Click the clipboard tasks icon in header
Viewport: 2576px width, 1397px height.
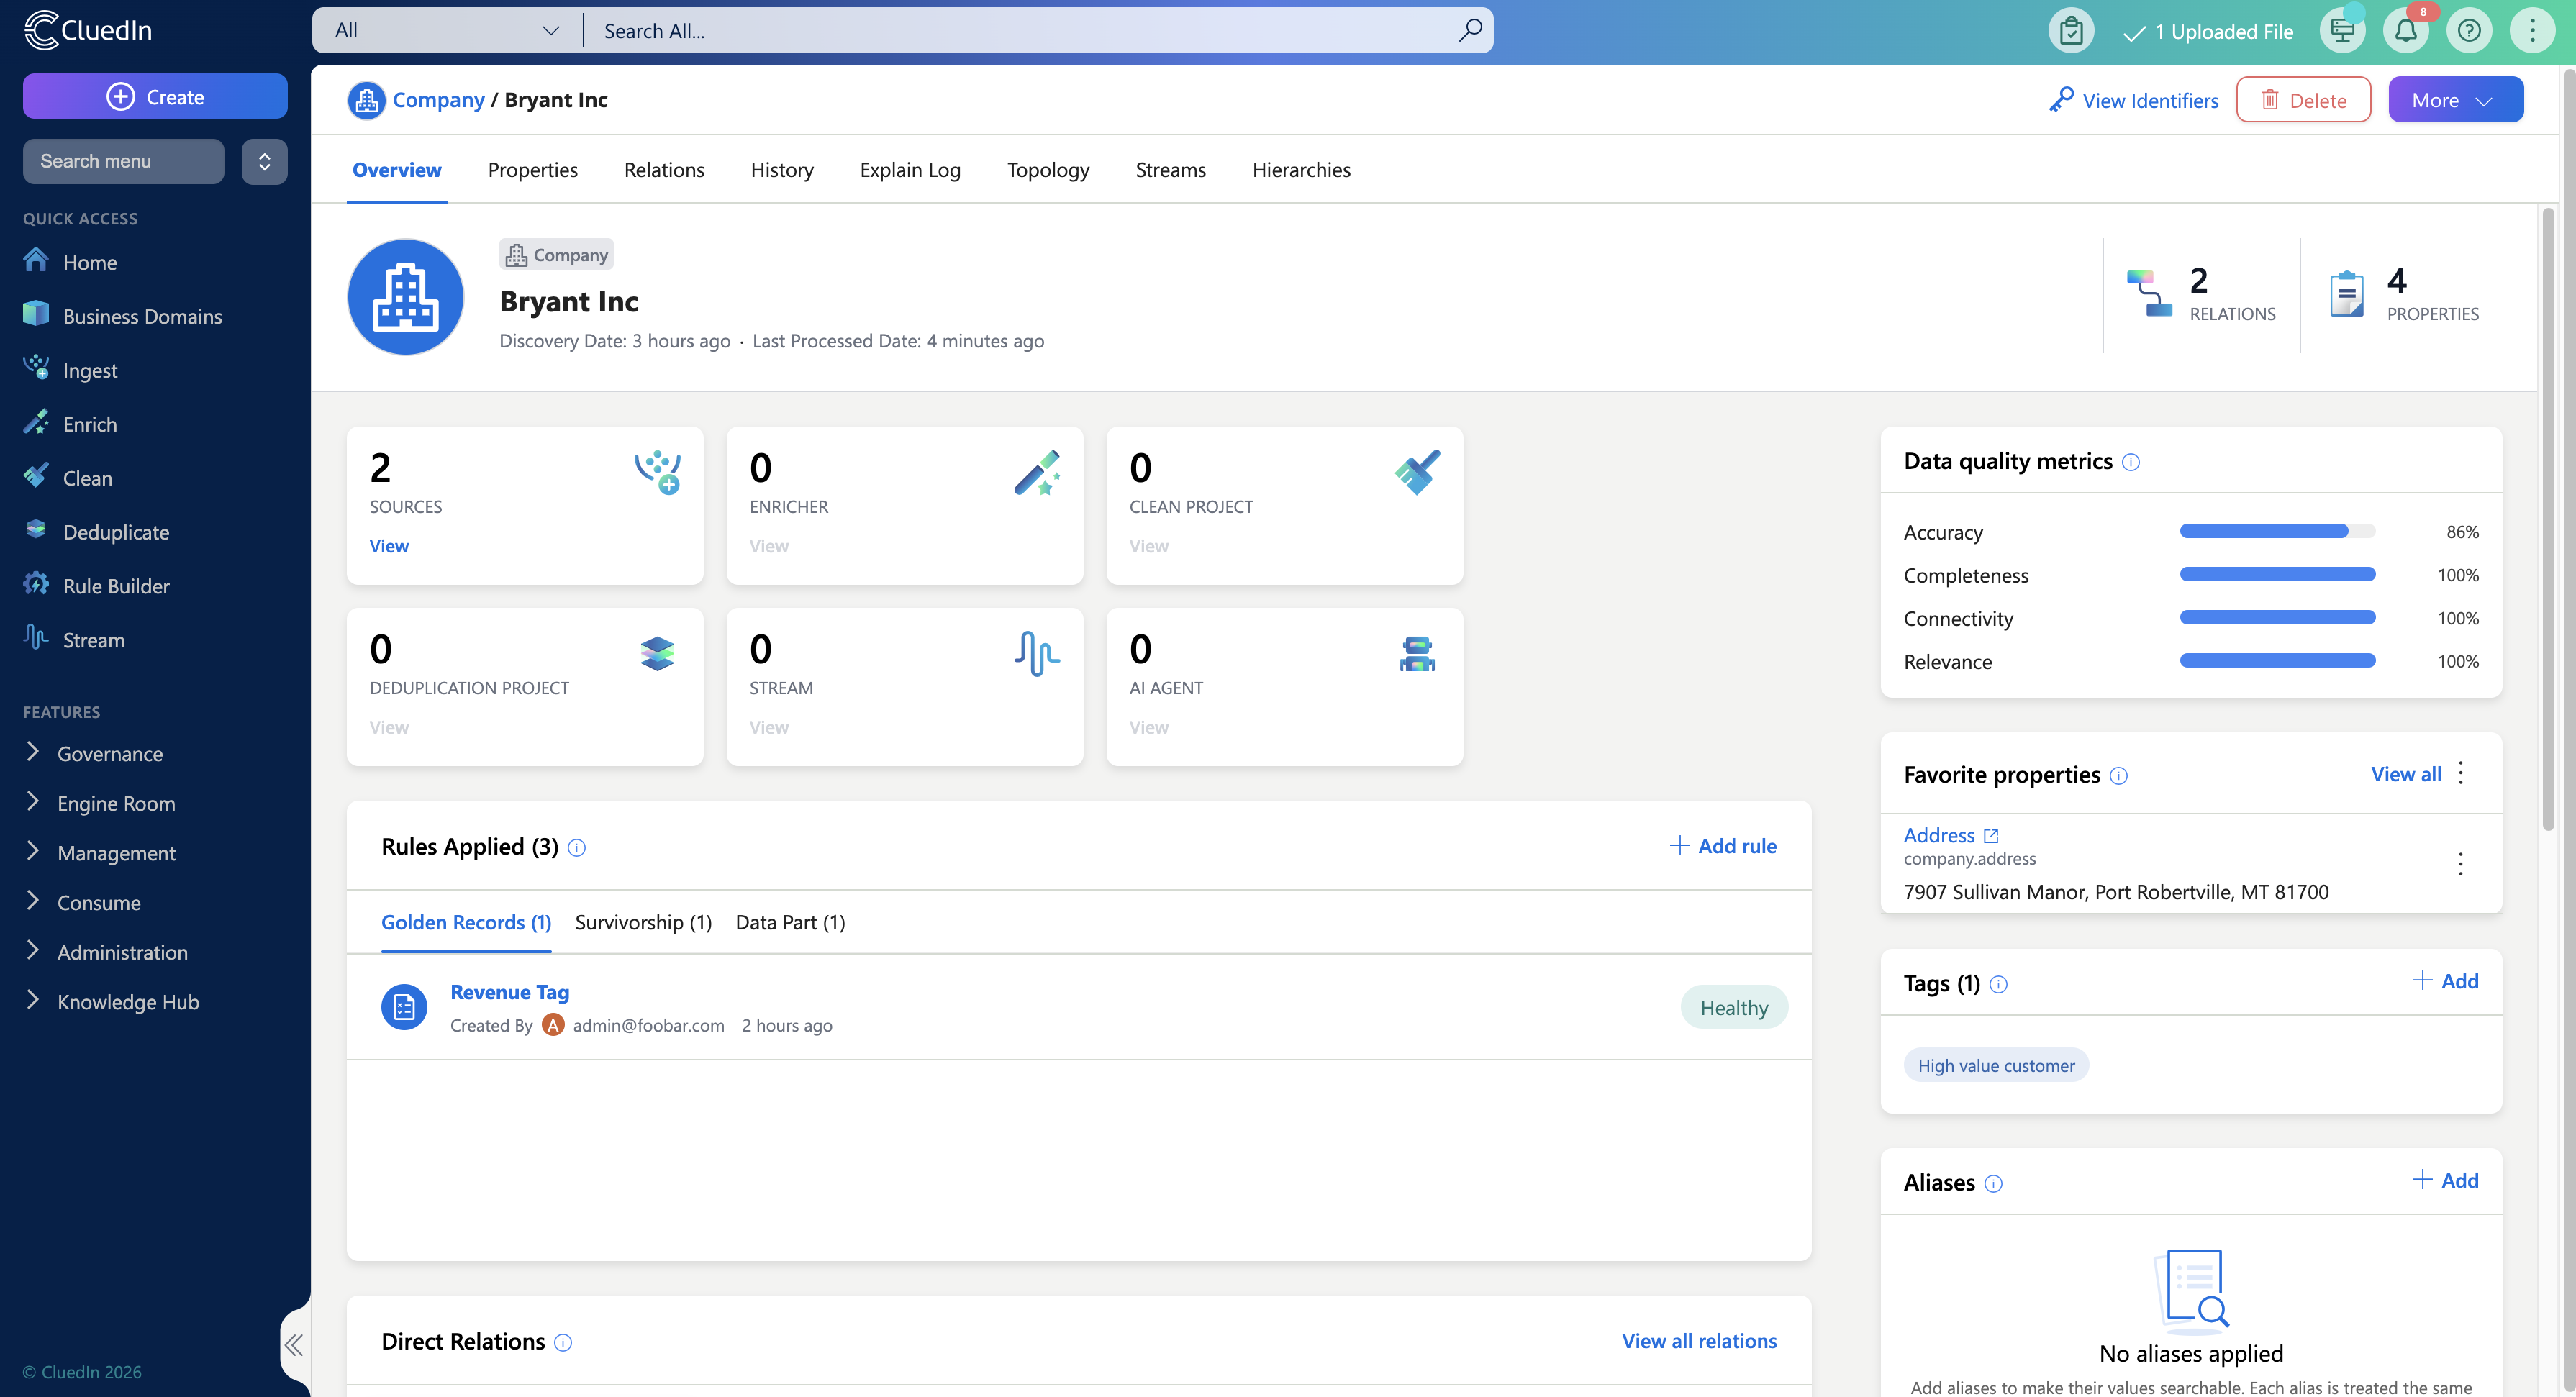(2071, 31)
